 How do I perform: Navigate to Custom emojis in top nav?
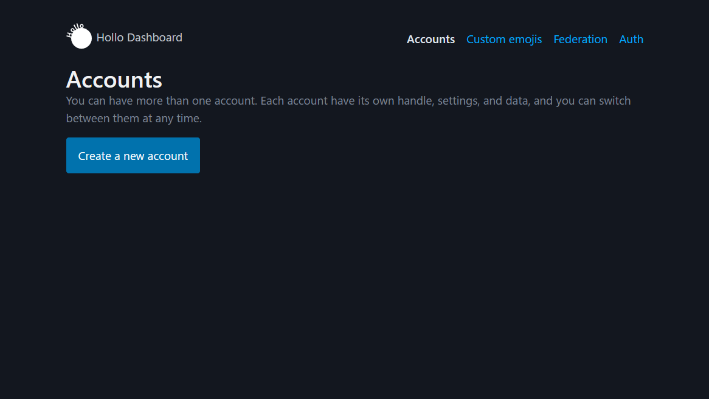click(503, 40)
